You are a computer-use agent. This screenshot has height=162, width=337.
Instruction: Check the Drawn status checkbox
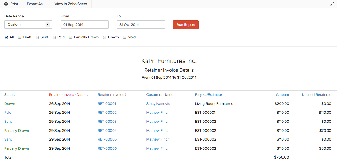click(105, 37)
